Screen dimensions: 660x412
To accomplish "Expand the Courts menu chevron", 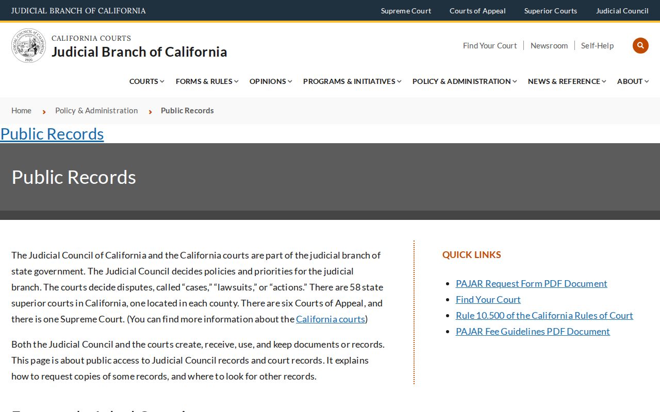I will (x=162, y=81).
